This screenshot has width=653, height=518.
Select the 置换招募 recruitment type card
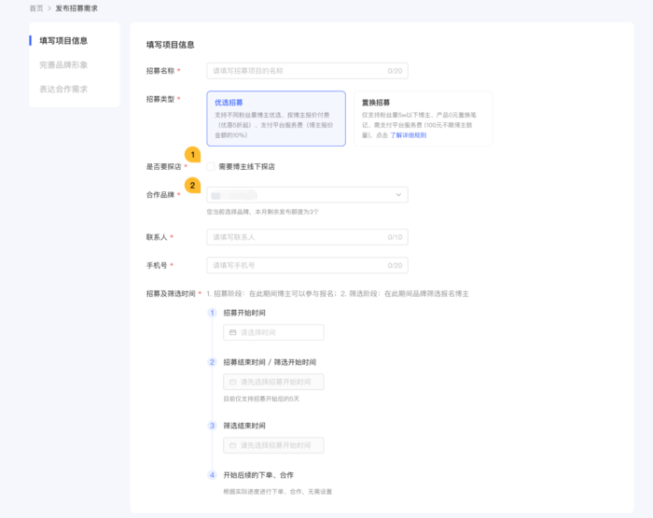point(423,119)
